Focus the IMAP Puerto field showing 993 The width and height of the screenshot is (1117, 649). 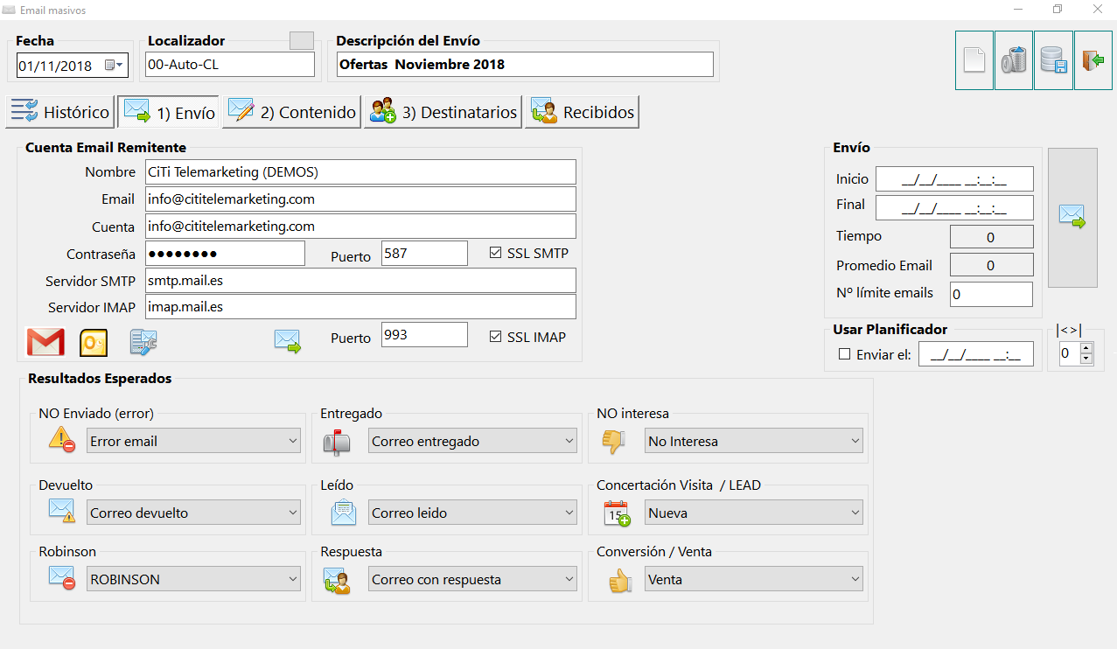coord(424,334)
